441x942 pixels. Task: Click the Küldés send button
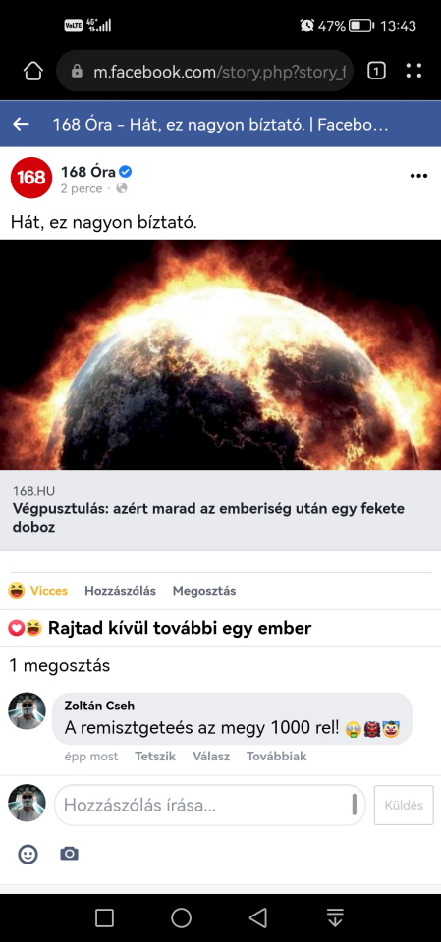tap(404, 805)
